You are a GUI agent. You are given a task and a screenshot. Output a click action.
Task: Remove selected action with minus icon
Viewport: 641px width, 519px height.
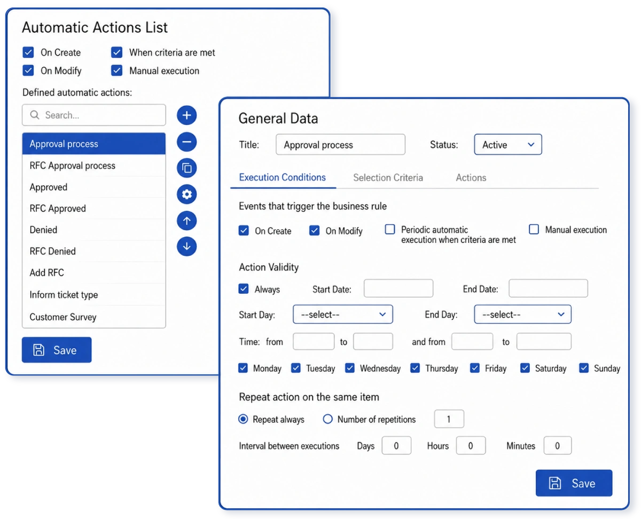tap(187, 142)
